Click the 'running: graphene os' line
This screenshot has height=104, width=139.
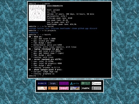tap(43, 74)
